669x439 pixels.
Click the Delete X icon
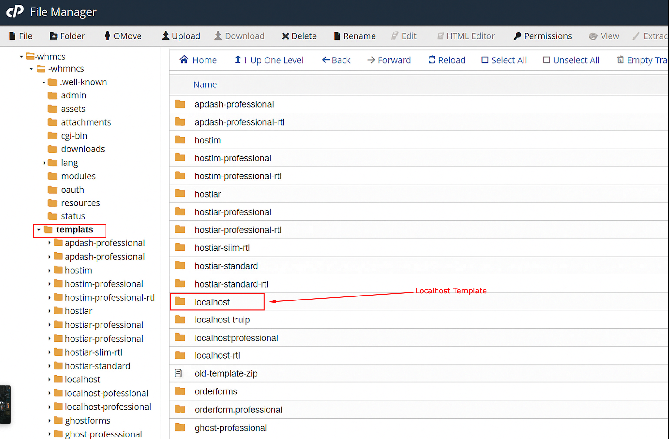pyautogui.click(x=285, y=36)
